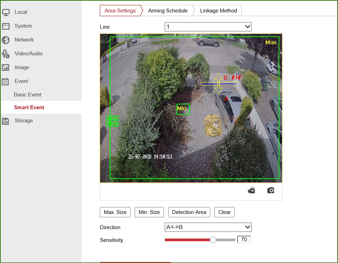Open the Linkage Method tab
This screenshot has width=338, height=263.
pos(219,11)
